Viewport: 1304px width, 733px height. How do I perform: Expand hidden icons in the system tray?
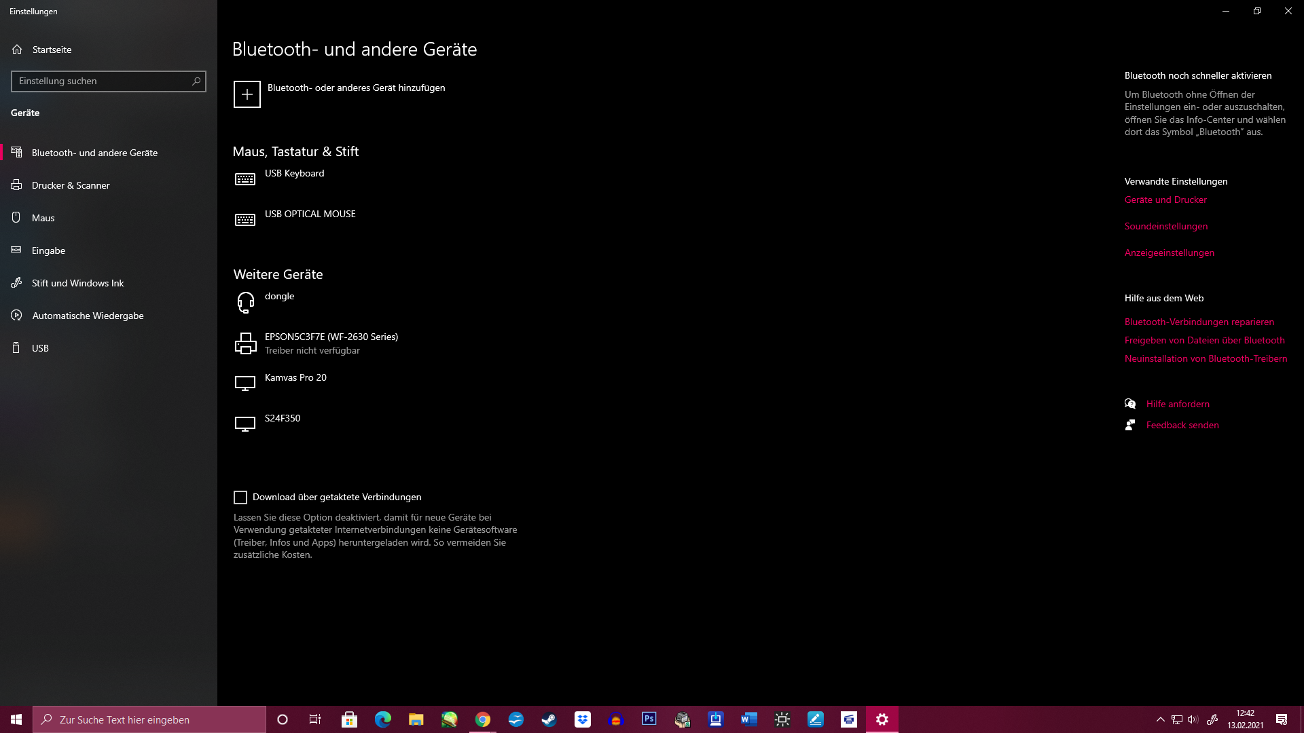click(1160, 719)
